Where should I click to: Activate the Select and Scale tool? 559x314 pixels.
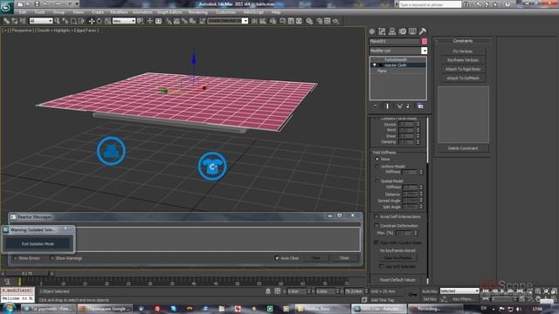point(107,21)
